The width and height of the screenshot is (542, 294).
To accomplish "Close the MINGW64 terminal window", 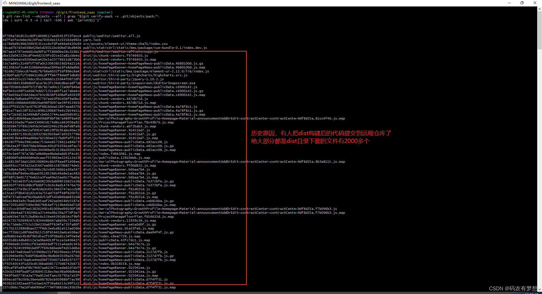I will (x=535, y=3).
